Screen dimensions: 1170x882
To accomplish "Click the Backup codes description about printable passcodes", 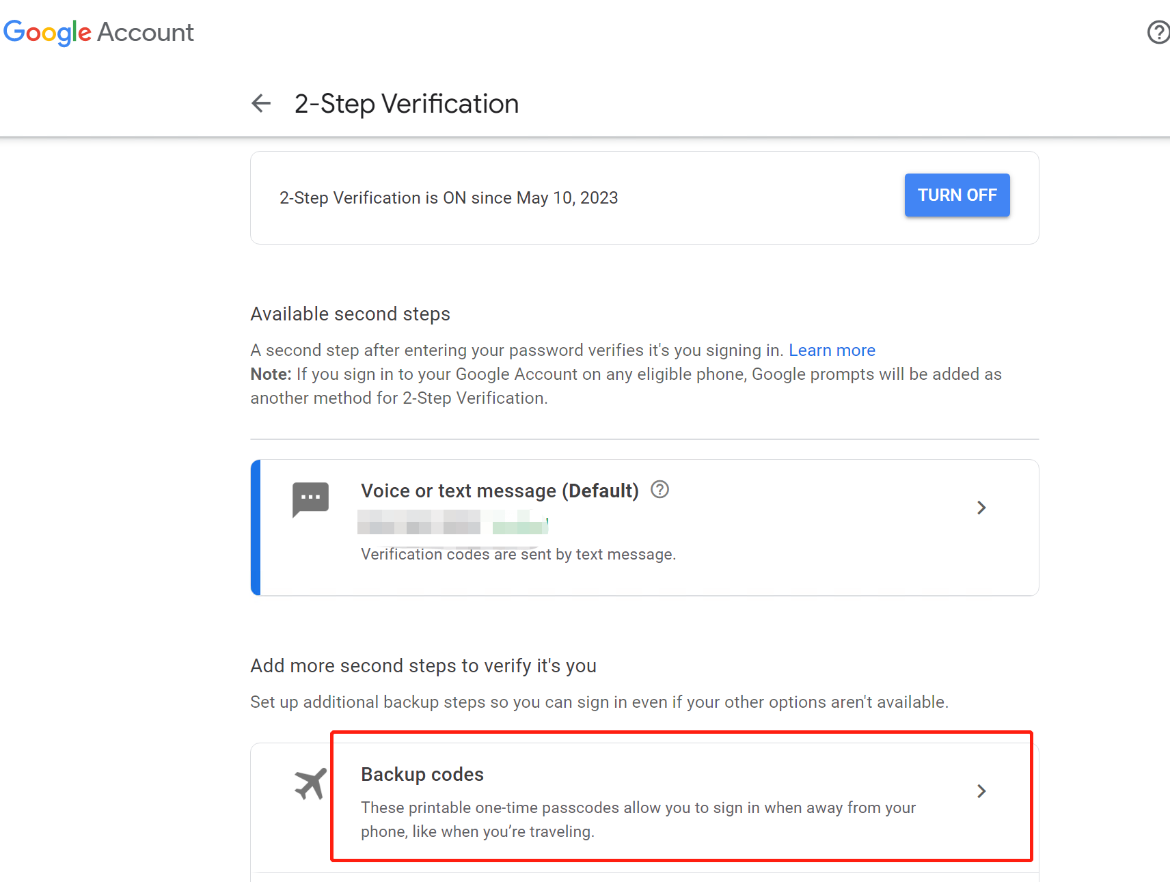I will [638, 819].
